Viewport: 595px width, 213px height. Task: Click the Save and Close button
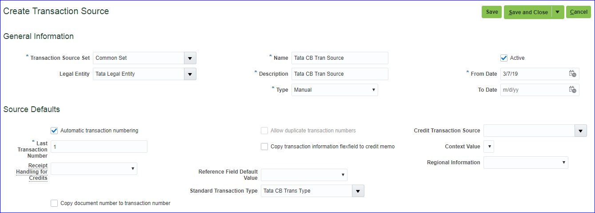coord(528,12)
